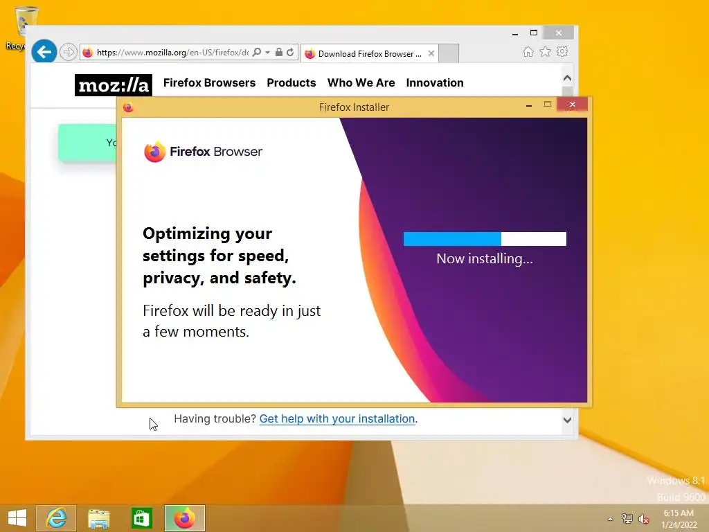The height and width of the screenshot is (532, 709).
Task: Open a new tab in Internet Explorer
Action: click(x=449, y=53)
